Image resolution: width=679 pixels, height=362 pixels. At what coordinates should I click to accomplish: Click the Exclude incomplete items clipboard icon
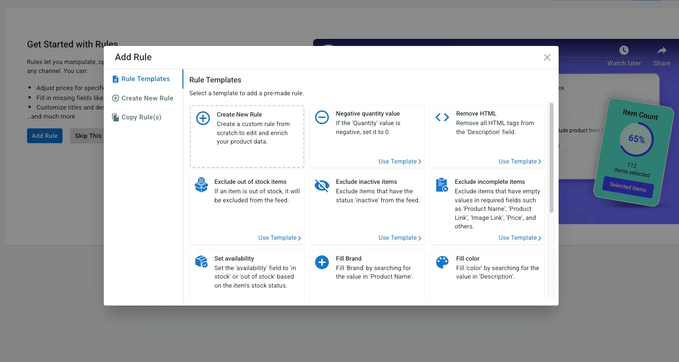coord(442,185)
